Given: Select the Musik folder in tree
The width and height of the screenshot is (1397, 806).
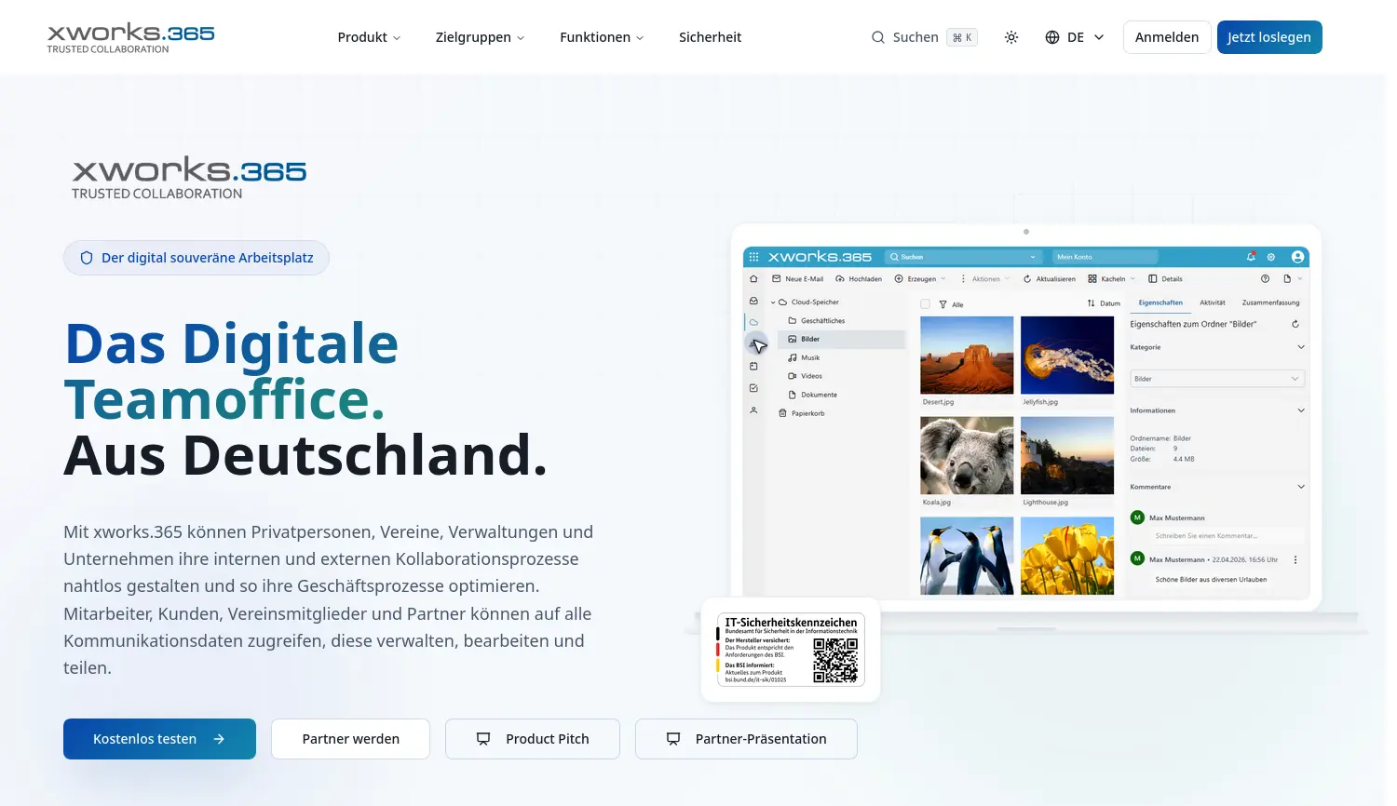Looking at the screenshot, I should (804, 357).
